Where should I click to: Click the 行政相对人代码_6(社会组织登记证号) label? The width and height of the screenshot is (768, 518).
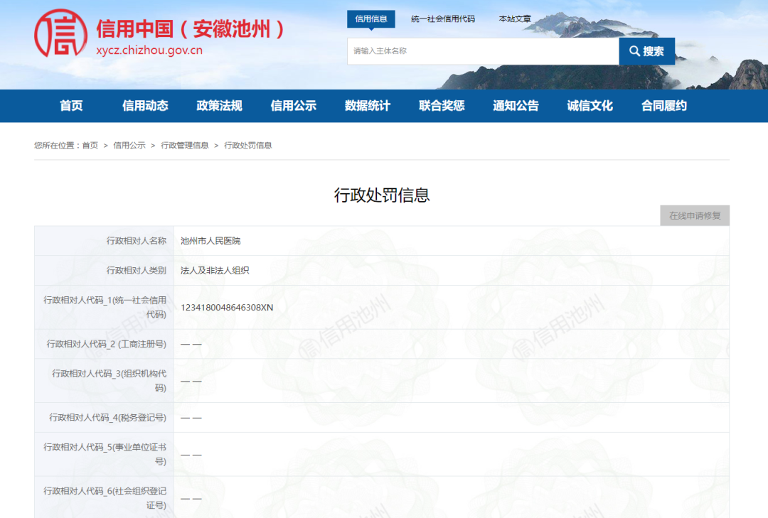(105, 498)
